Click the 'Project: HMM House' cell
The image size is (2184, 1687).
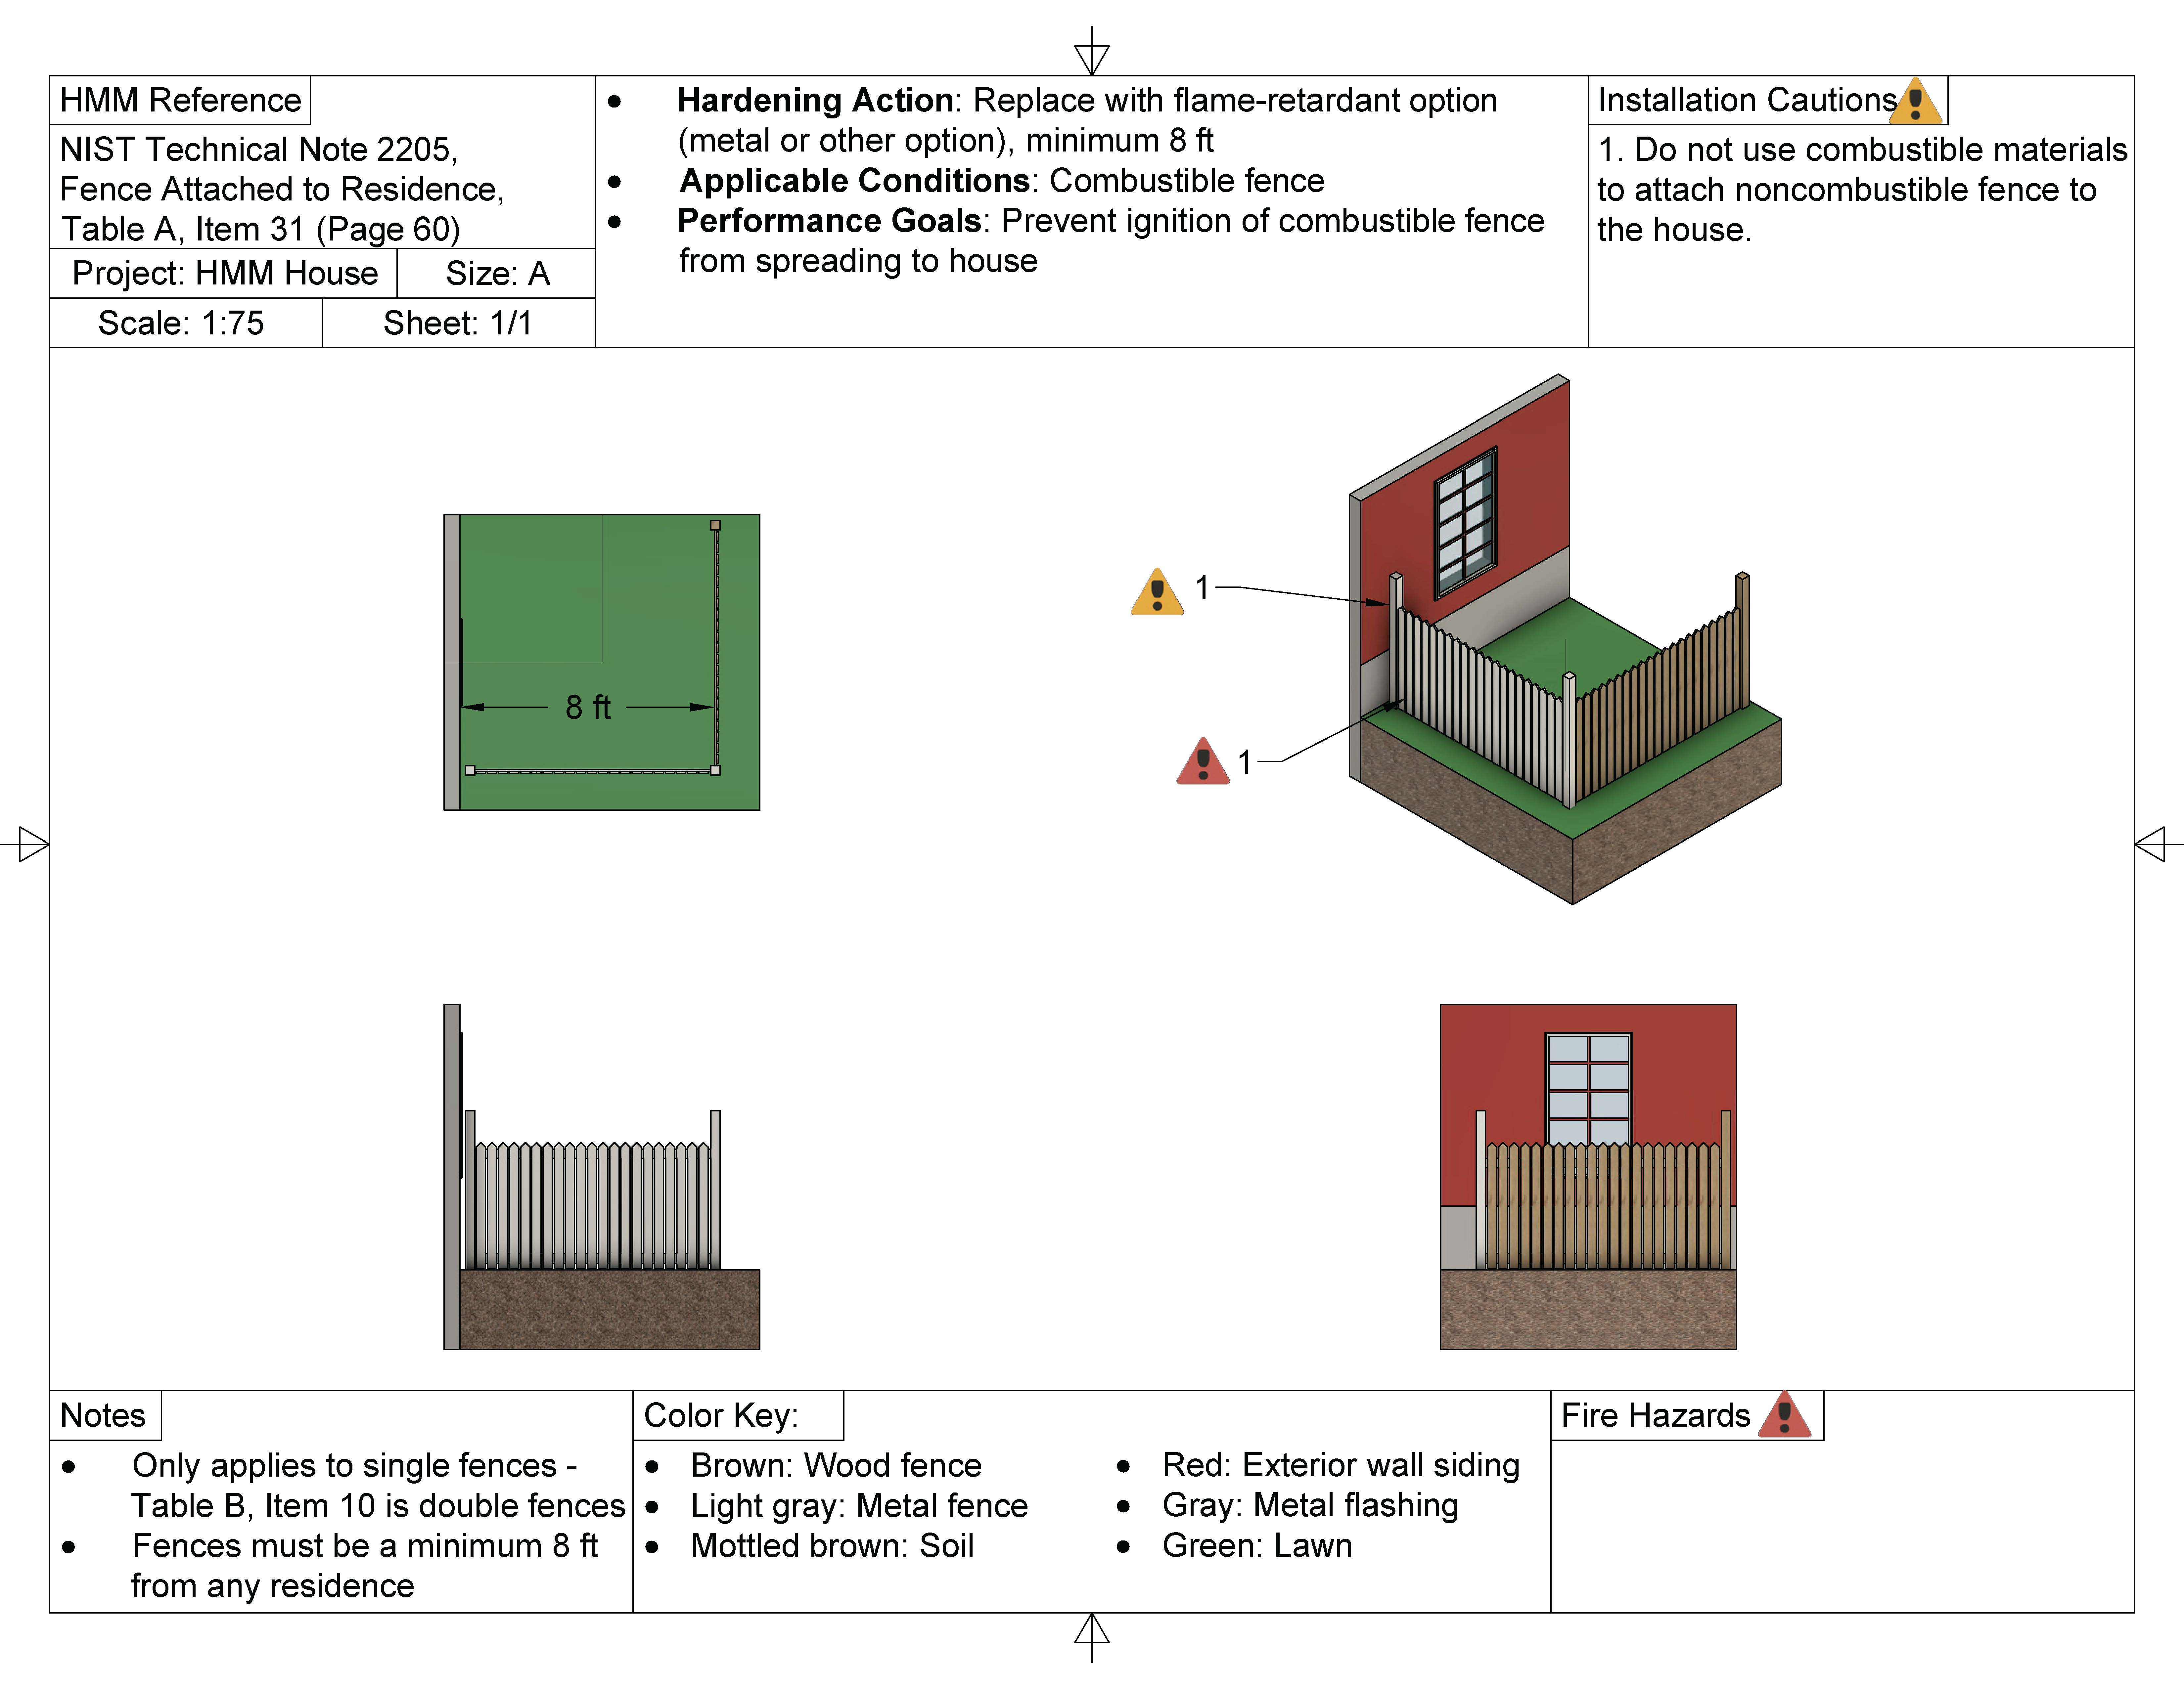[224, 273]
